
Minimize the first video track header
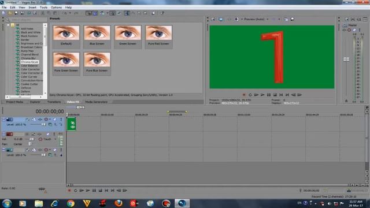tap(3, 120)
